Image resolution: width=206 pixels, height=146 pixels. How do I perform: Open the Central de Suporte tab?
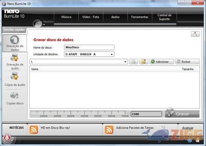click(x=164, y=17)
